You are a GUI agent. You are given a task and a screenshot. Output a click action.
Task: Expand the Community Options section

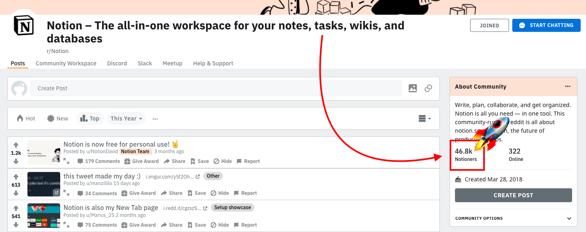(x=569, y=219)
